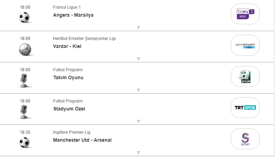Viewport: 275px width, 157px height.
Task: Click the Vardar - Kiel match title
Action: click(67, 46)
